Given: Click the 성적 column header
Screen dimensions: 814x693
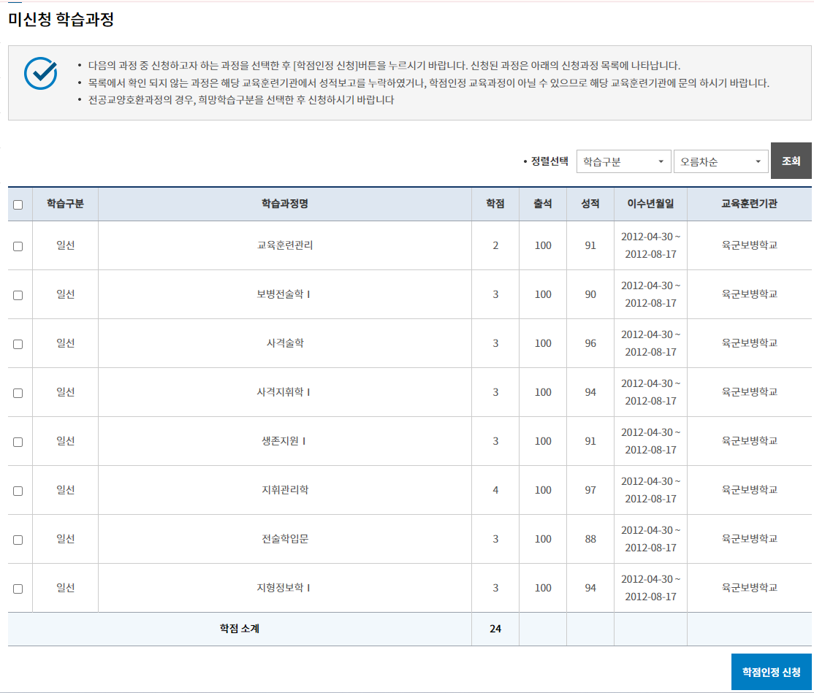Looking at the screenshot, I should click(590, 204).
